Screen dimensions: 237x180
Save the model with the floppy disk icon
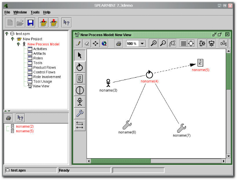(30, 23)
